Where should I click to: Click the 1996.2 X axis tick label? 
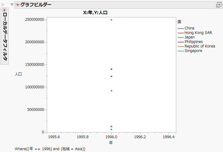[140, 137]
